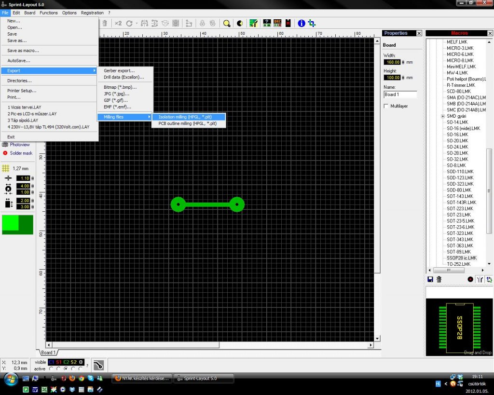Click the board Width input field
Image resolution: width=494 pixels, height=395 pixels.
[392, 62]
